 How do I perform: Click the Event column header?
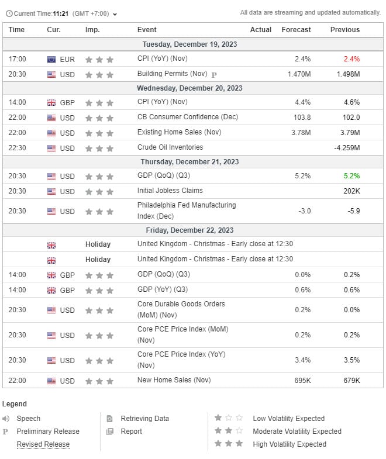[x=147, y=30]
